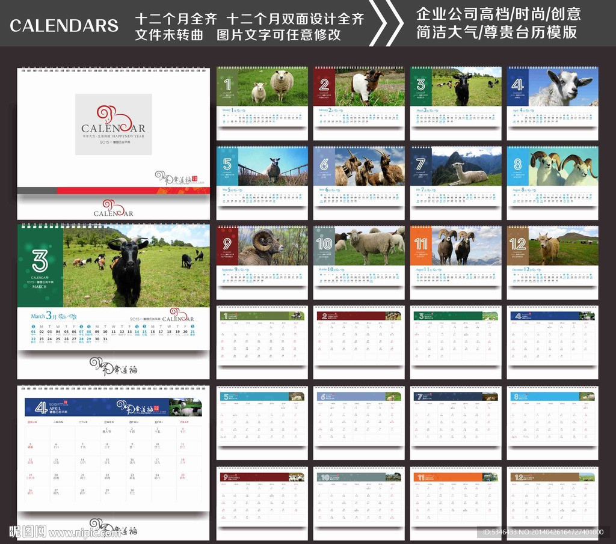The height and width of the screenshot is (544, 616).
Task: Click the big number 3 on March page
Action: tap(40, 261)
